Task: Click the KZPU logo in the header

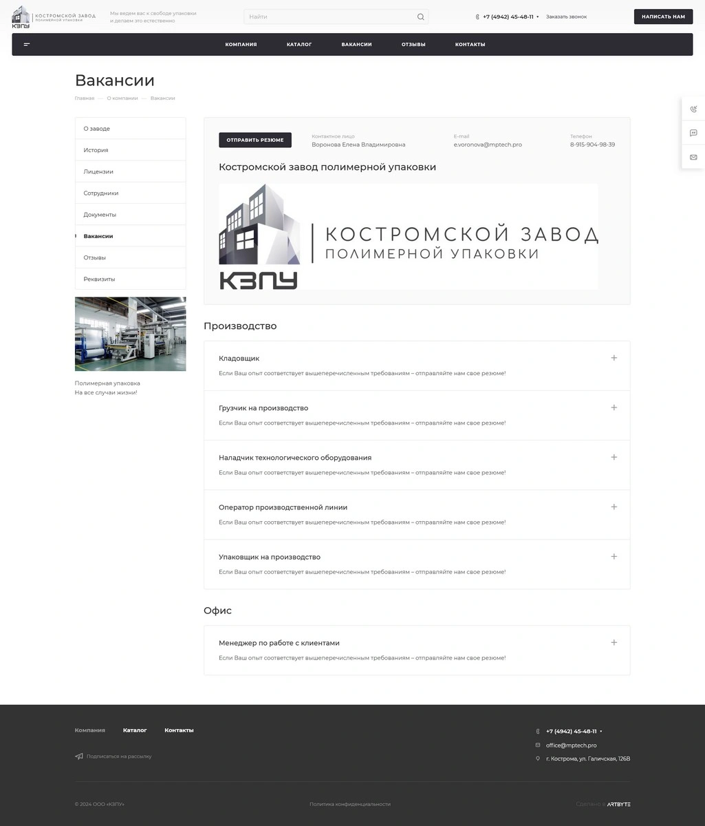Action: pyautogui.click(x=21, y=17)
